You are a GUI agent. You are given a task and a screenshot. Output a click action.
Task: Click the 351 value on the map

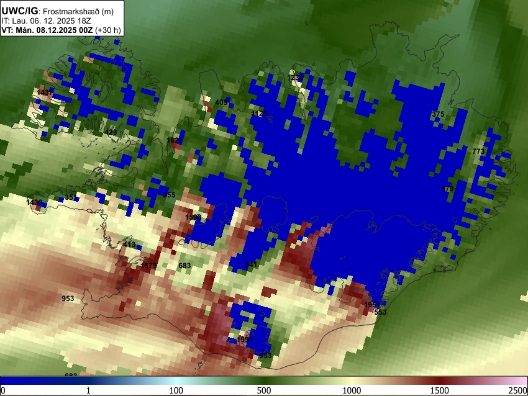(71, 197)
